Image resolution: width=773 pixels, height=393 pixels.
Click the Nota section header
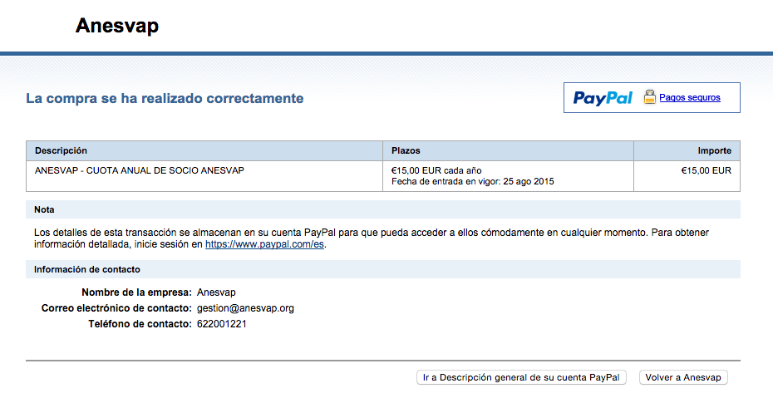pyautogui.click(x=44, y=209)
